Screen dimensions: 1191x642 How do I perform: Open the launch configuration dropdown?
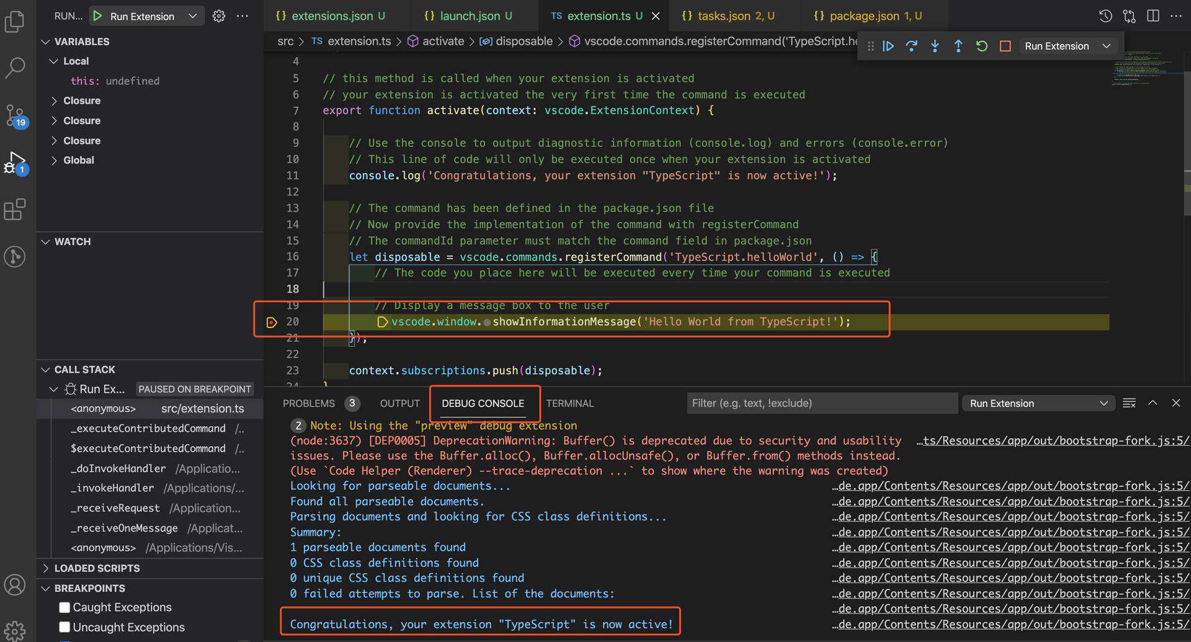(x=193, y=16)
